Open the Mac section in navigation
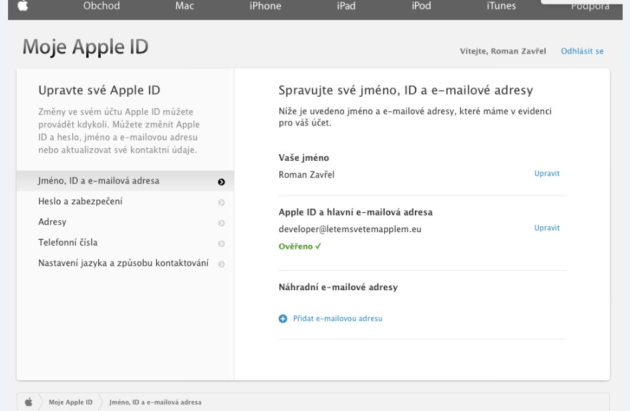Screen dimensions: 630x411 (184, 5)
